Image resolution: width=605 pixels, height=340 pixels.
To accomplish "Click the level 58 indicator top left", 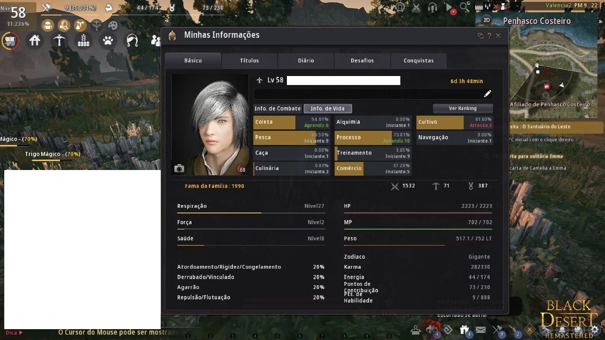I will point(18,13).
